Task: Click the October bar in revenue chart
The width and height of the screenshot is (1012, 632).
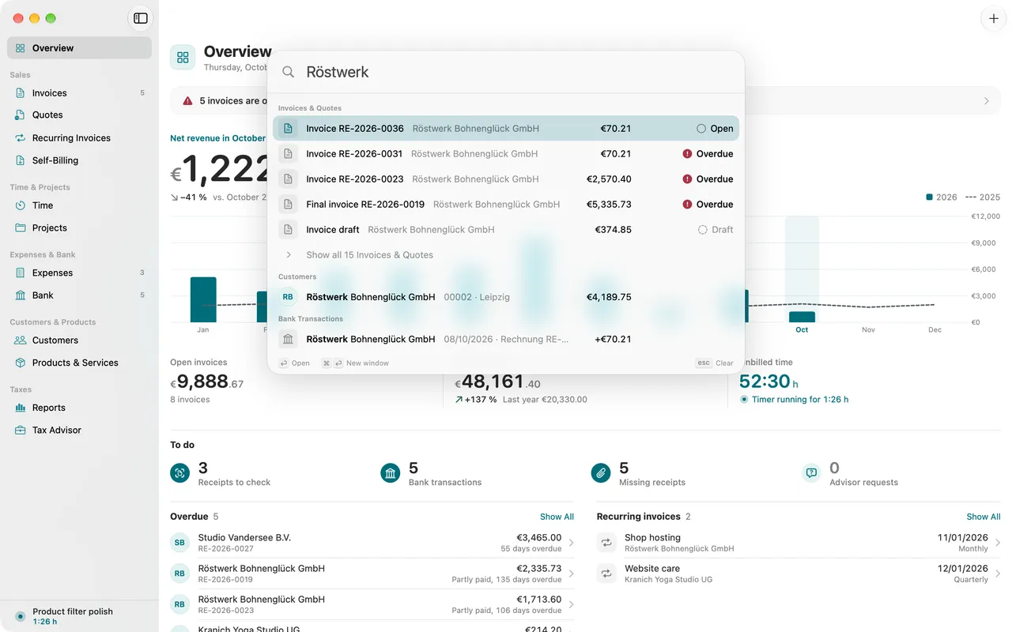Action: 802,317
